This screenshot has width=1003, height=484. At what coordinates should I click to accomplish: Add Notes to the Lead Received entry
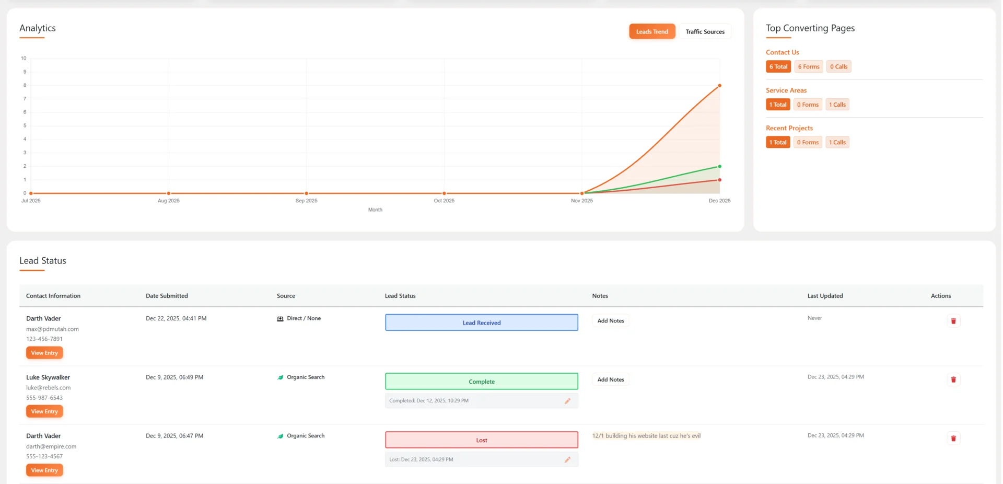610,320
